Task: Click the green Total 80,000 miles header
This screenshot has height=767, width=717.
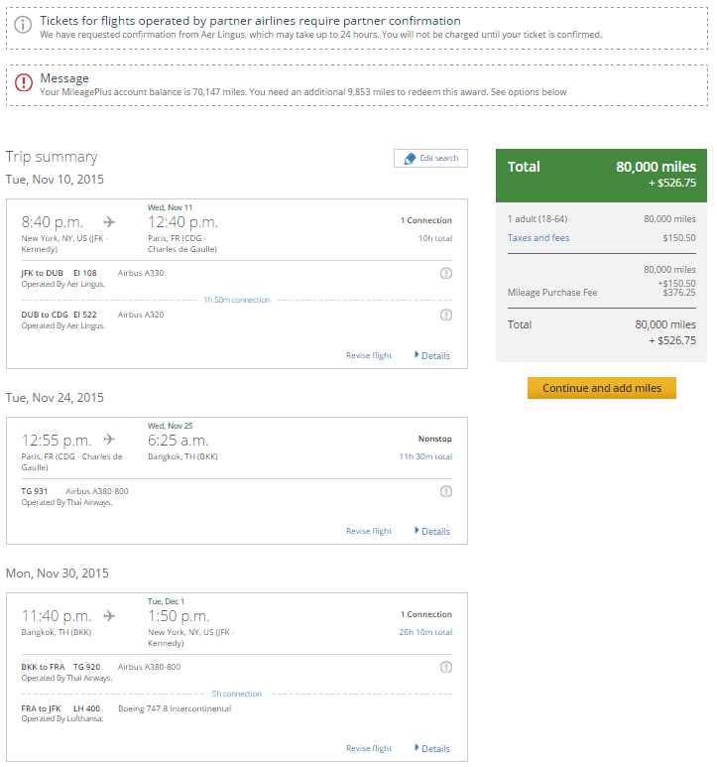Action: click(x=601, y=174)
